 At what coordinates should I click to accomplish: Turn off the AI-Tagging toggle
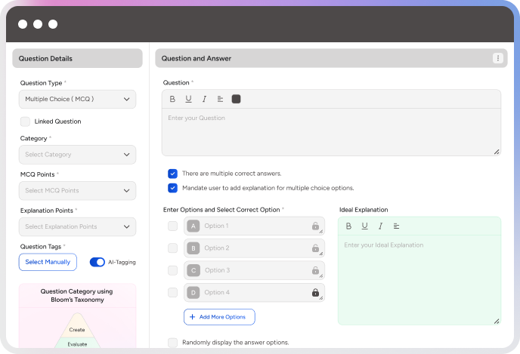97,262
